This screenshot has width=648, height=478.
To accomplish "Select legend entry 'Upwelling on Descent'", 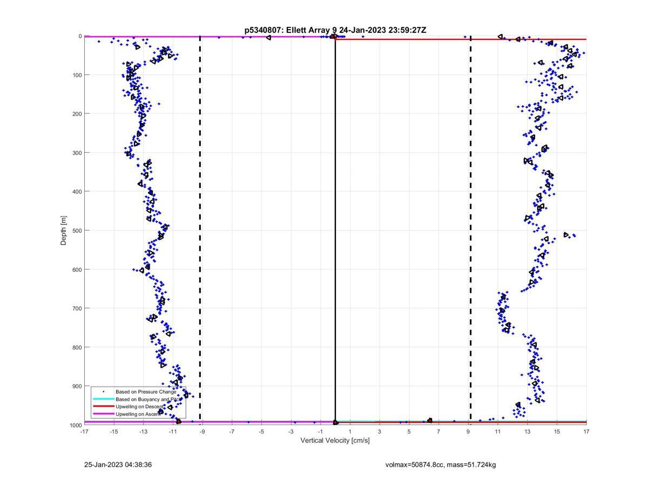I will click(x=140, y=406).
